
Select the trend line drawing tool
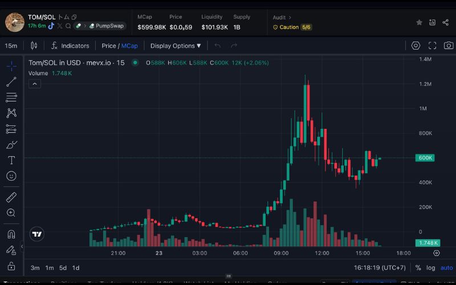click(x=11, y=82)
